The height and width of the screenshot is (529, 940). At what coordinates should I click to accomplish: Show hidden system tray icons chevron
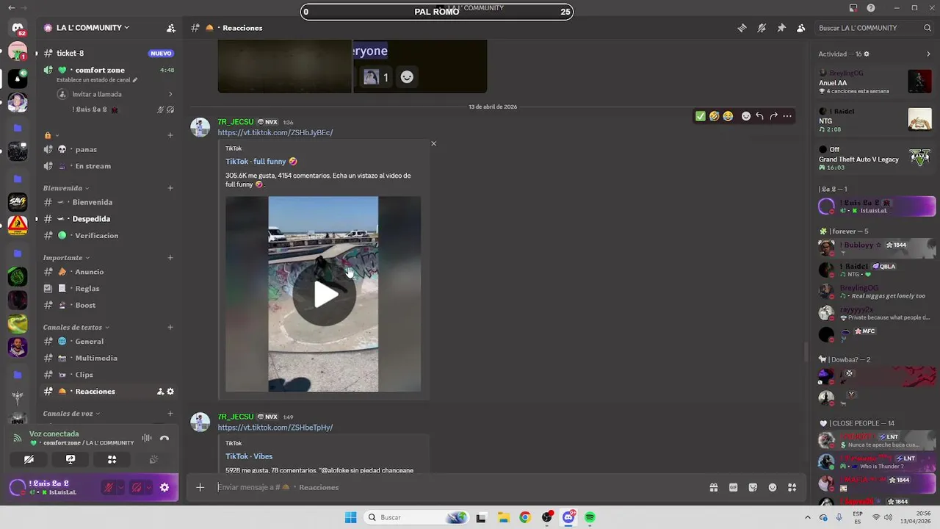[x=808, y=517]
